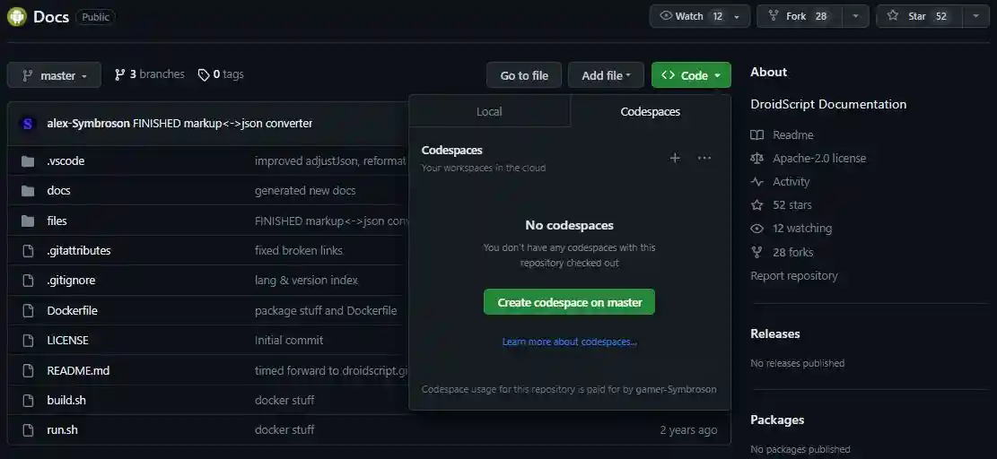
Task: Open the run.sh file name
Action: tap(62, 430)
